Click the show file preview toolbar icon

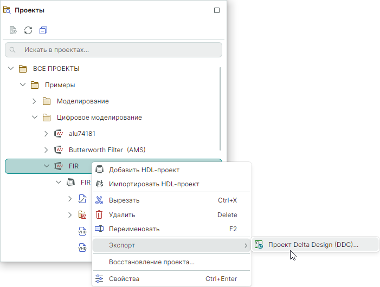coord(13,30)
